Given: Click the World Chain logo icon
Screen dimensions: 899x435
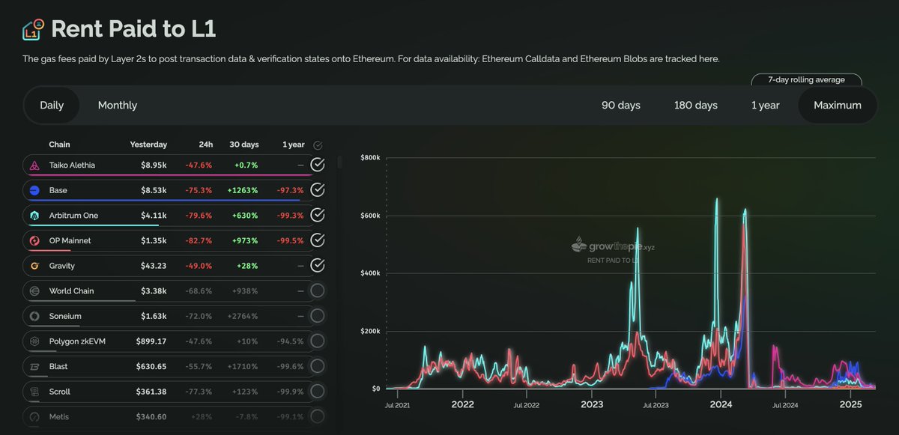Looking at the screenshot, I should click(34, 291).
